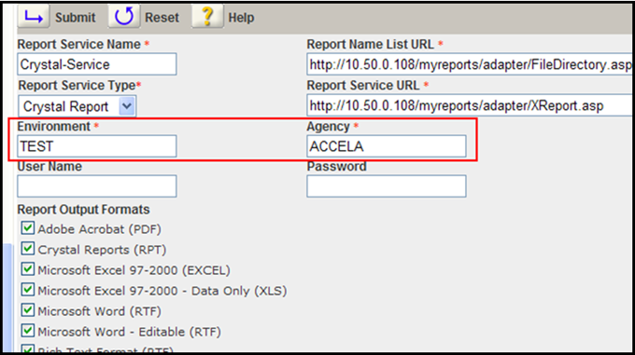Toggle Microsoft Word - Editable (RTF) checkbox
The height and width of the screenshot is (355, 635).
[27, 331]
